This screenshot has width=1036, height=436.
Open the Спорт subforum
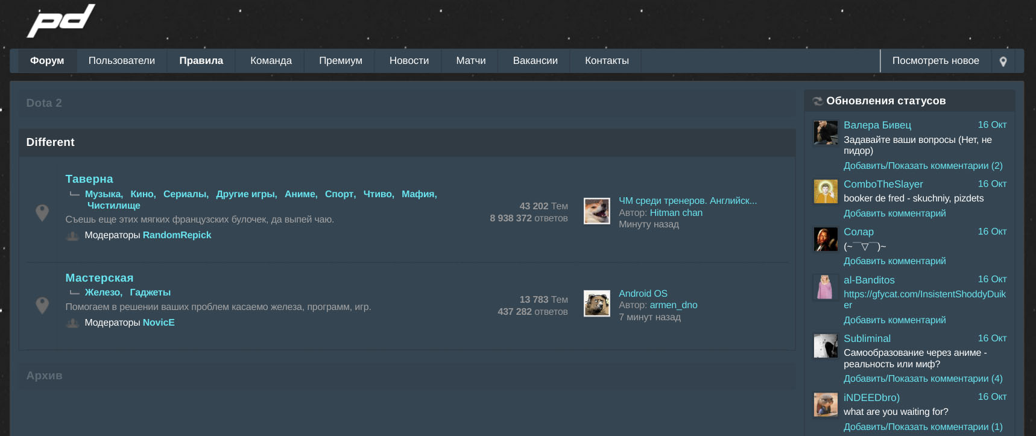[340, 194]
